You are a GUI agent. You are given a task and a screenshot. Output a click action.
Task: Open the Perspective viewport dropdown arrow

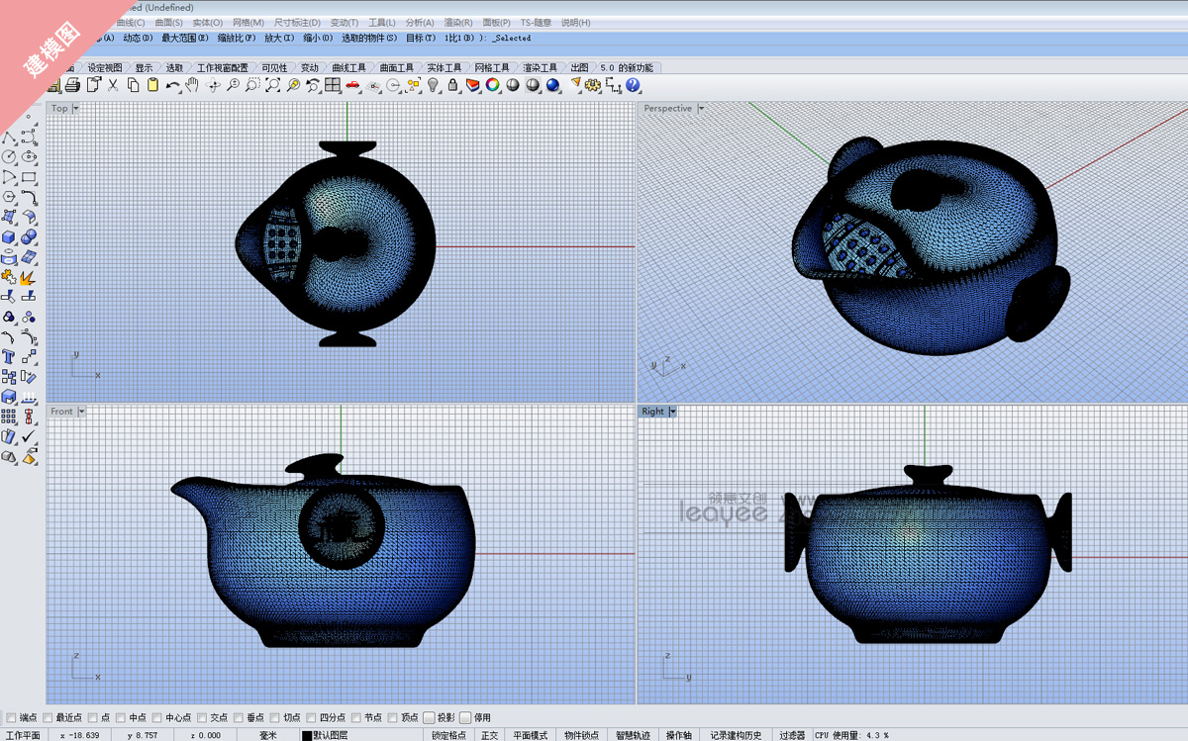[701, 109]
